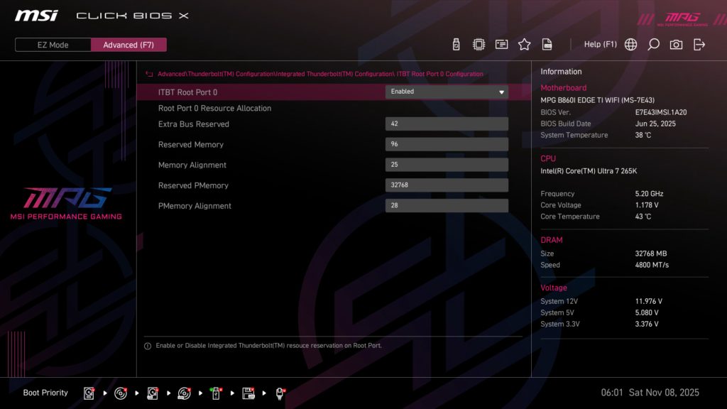Select the Advanced (F7) tab
The height and width of the screenshot is (409, 727).
tap(129, 44)
